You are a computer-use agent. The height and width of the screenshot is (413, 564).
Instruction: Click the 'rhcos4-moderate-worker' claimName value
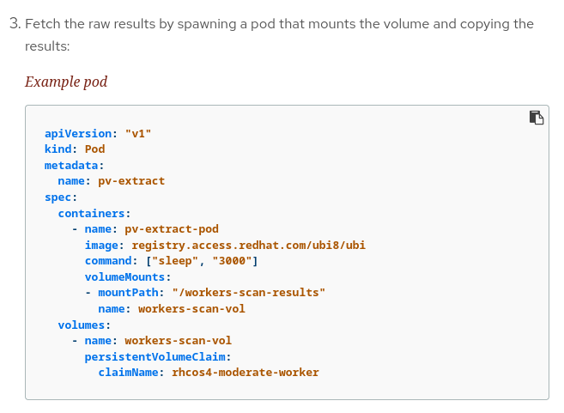click(x=245, y=373)
